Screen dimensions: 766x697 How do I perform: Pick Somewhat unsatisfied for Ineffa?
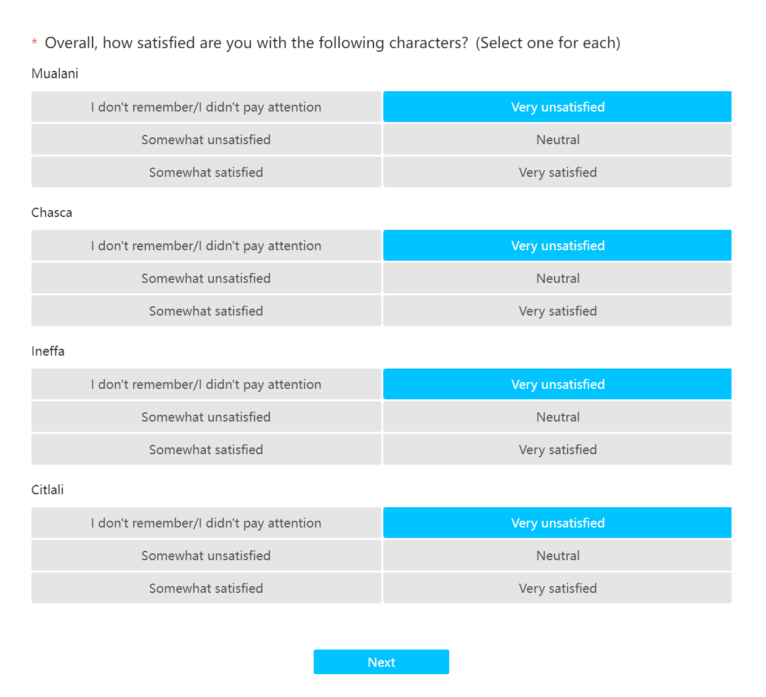[x=206, y=417]
